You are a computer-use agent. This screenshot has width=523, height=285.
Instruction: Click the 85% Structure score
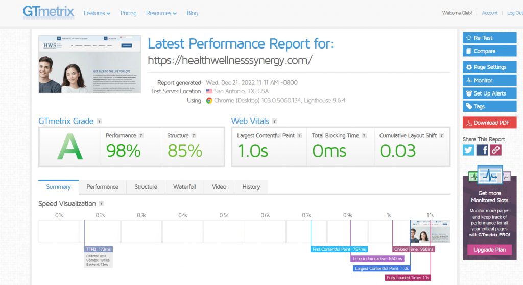(x=185, y=151)
